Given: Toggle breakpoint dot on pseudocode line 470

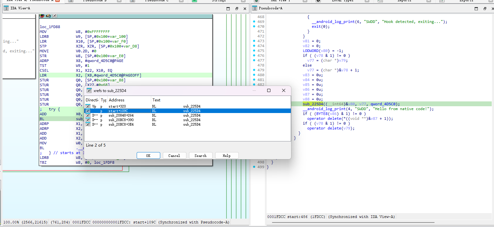Looking at the screenshot, I should 254,26.
